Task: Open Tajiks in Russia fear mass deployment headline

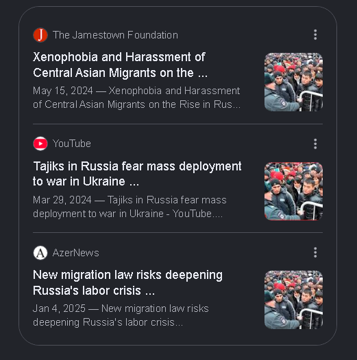Action: (137, 174)
